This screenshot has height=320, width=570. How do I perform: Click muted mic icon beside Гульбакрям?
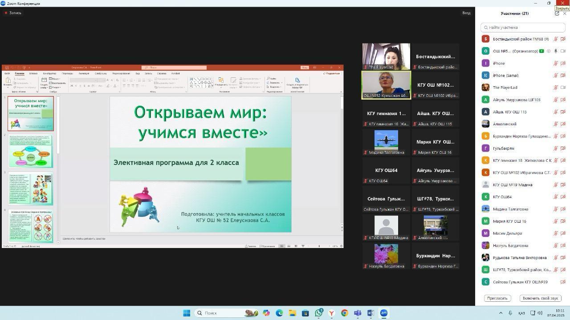(556, 148)
